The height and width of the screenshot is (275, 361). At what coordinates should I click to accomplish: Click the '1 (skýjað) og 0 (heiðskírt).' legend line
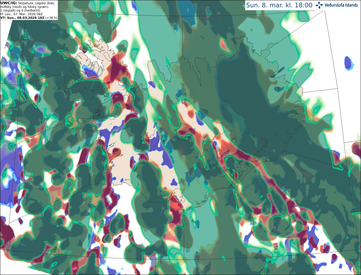coord(21,10)
